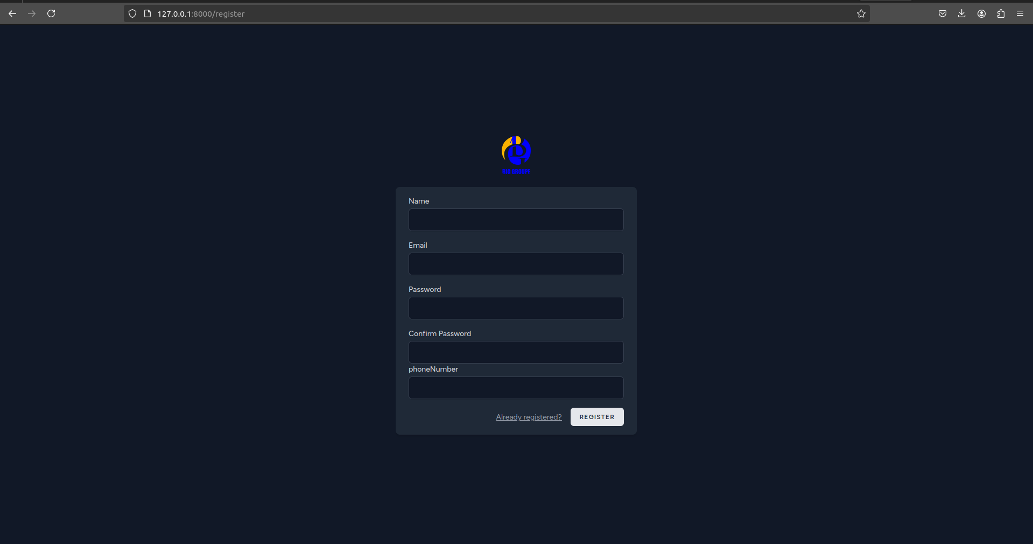Click the logo above the registration form
1033x544 pixels.
(516, 155)
